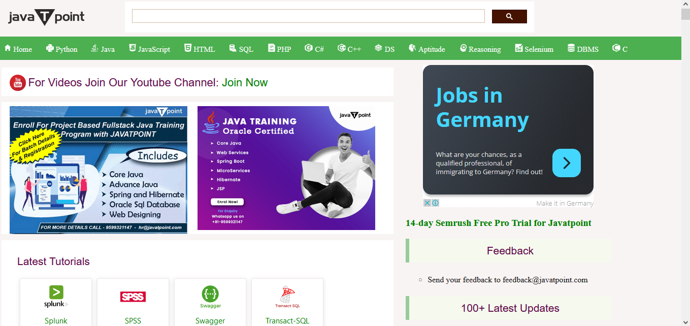690x326 pixels.
Task: Click the Reasoning icon in navbar
Action: [x=463, y=48]
